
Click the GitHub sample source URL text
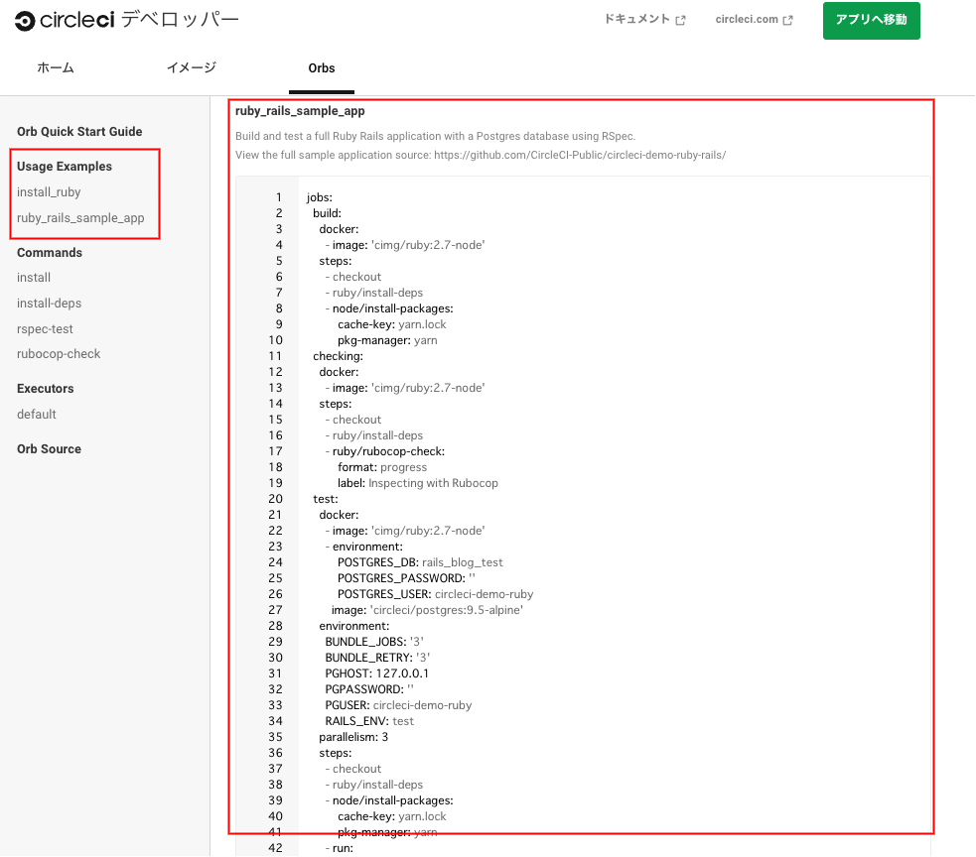click(x=580, y=155)
